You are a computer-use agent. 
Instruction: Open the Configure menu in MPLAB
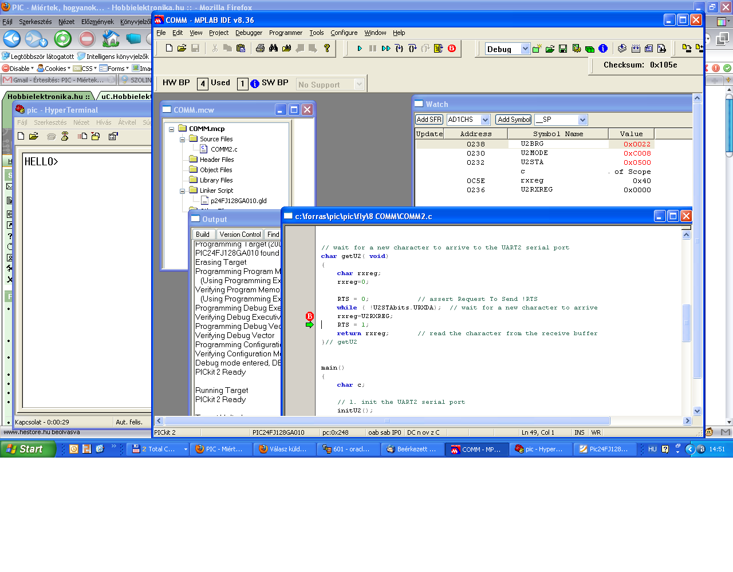(344, 33)
